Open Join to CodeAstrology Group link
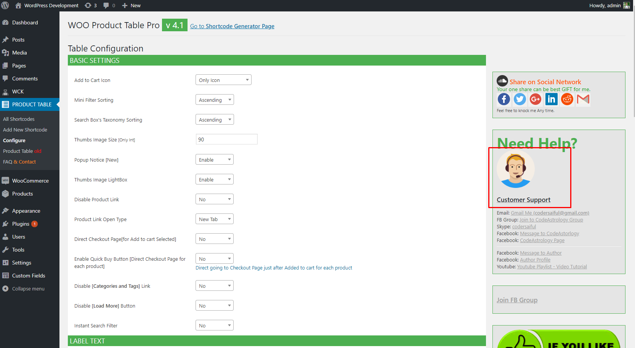 click(x=551, y=220)
